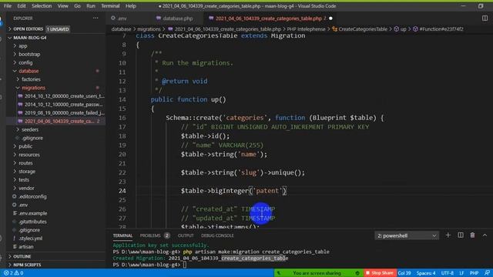Expand the factories folder
The width and height of the screenshot is (493, 277).
31,79
